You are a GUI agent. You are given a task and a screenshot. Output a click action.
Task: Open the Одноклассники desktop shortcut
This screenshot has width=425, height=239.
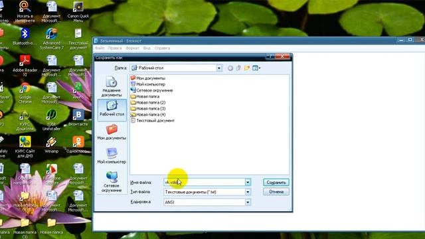pos(78,145)
